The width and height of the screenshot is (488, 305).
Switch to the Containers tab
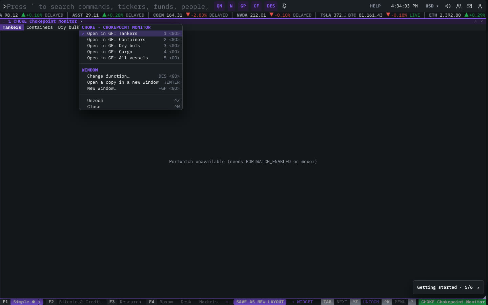(40, 27)
